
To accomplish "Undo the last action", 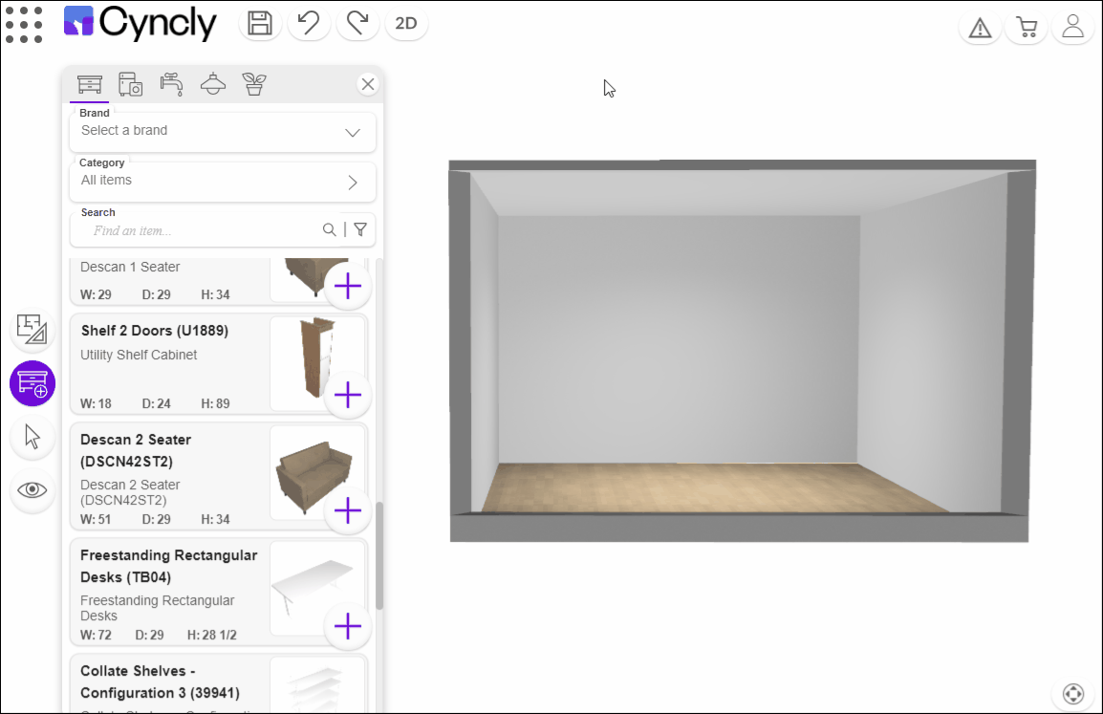I will point(309,24).
